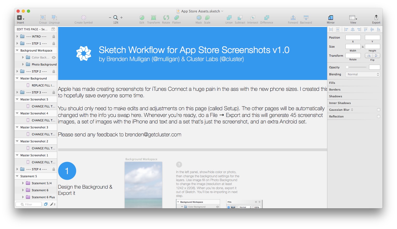The height and width of the screenshot is (229, 397).
Task: Select CHANGE FILL under Master Screenshot 5
Action: 36,106
